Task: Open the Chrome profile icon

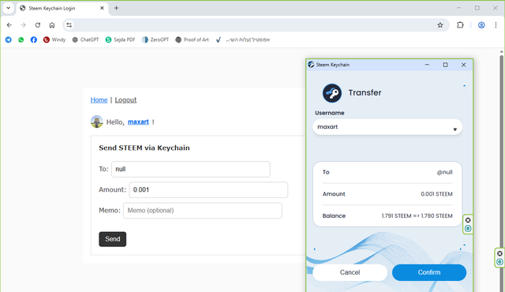Action: pyautogui.click(x=481, y=25)
